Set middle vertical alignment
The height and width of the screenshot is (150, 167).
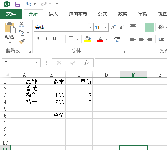141,27
